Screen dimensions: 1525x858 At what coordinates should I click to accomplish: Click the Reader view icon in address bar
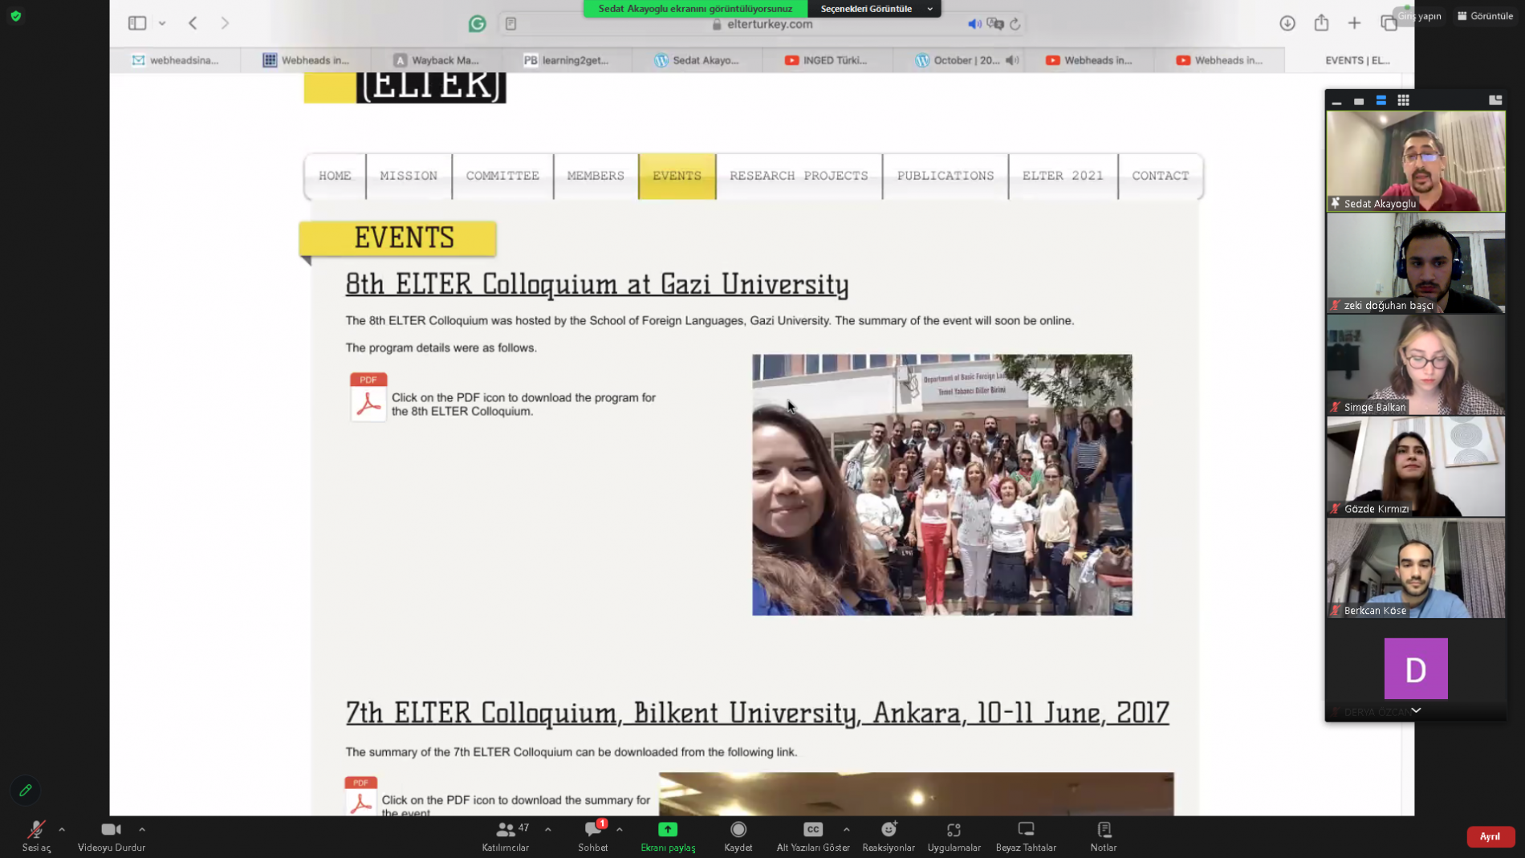pos(511,24)
